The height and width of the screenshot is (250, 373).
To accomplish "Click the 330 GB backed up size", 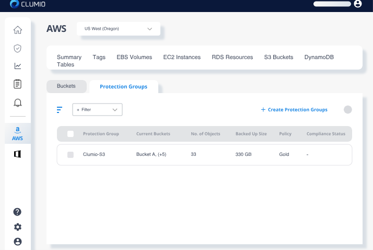I will (x=243, y=154).
